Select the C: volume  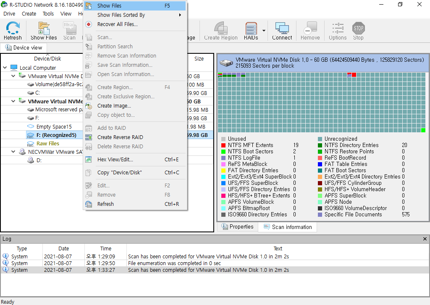tap(37, 93)
